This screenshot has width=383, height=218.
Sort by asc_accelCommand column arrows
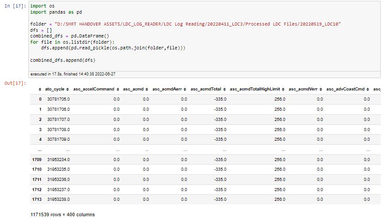(x=118, y=90)
